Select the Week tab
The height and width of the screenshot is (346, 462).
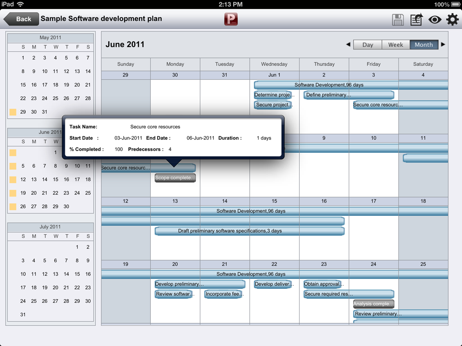(x=396, y=45)
